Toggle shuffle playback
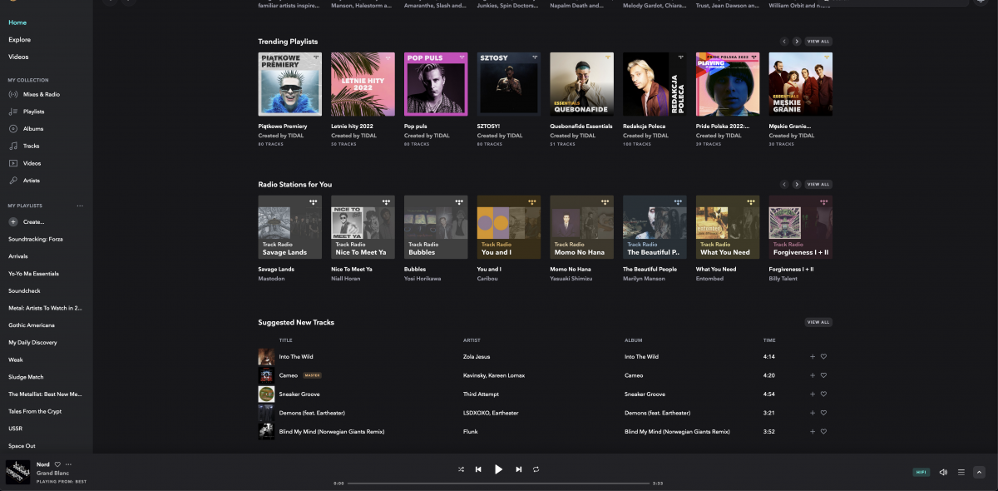The height and width of the screenshot is (491, 998). pos(461,469)
